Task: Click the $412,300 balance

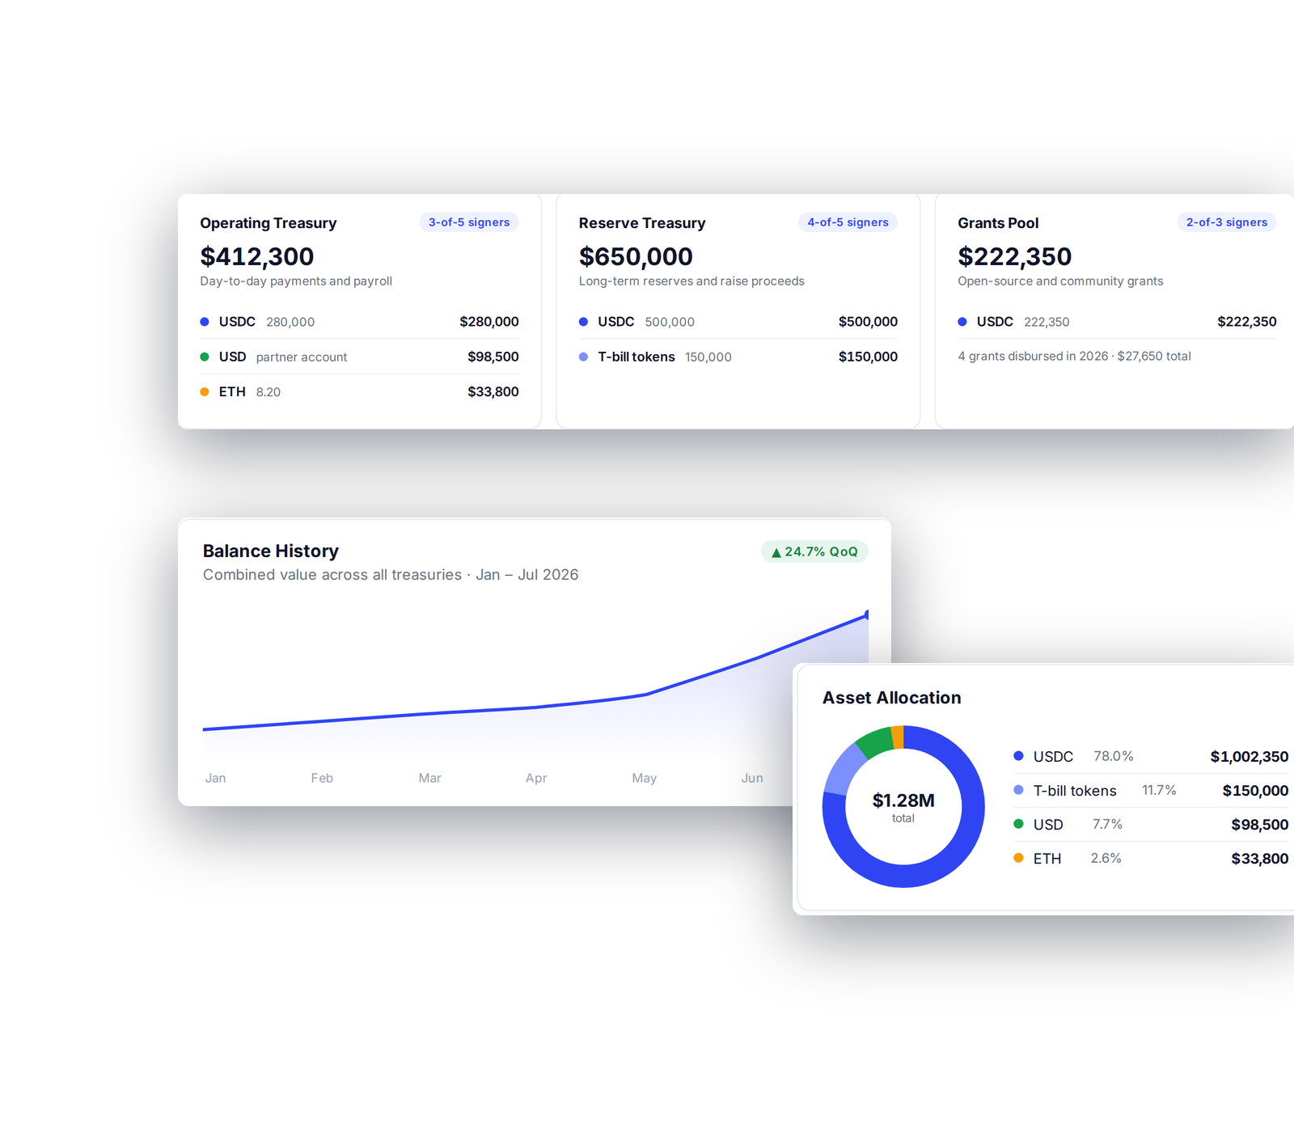Action: coord(257,256)
